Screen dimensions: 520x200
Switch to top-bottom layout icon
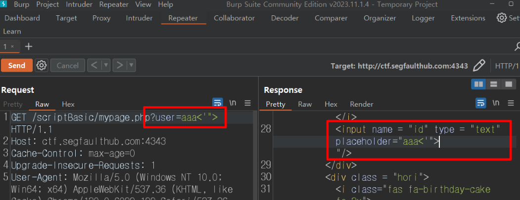[493, 84]
